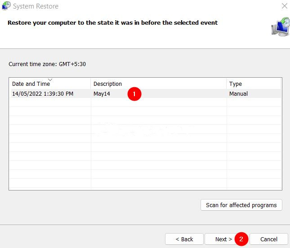Close the System Restore dialog
The height and width of the screenshot is (248, 290).
(284, 6)
